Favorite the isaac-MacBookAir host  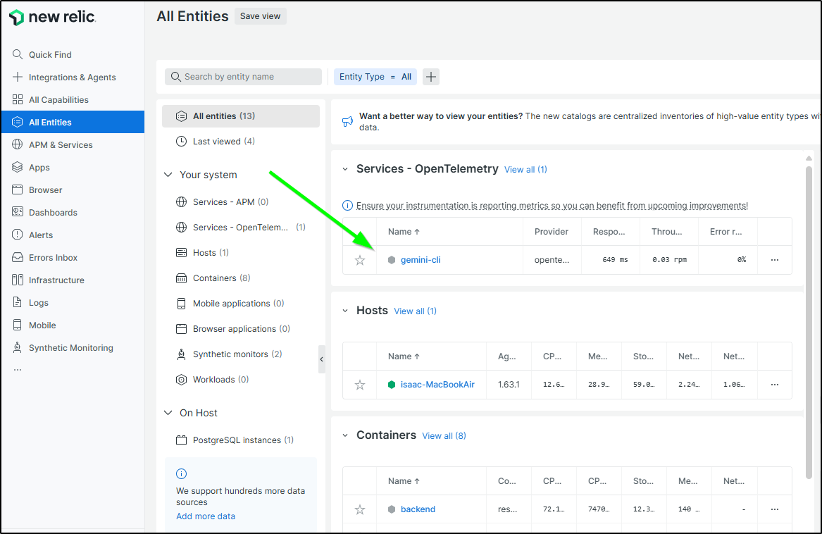[360, 385]
